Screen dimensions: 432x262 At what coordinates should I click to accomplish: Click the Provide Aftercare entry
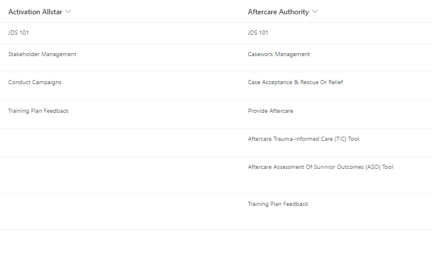tap(271, 111)
